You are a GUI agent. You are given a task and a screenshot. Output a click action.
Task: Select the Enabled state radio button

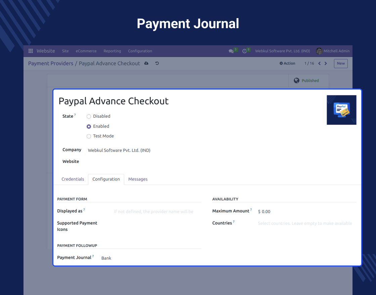pyautogui.click(x=89, y=126)
